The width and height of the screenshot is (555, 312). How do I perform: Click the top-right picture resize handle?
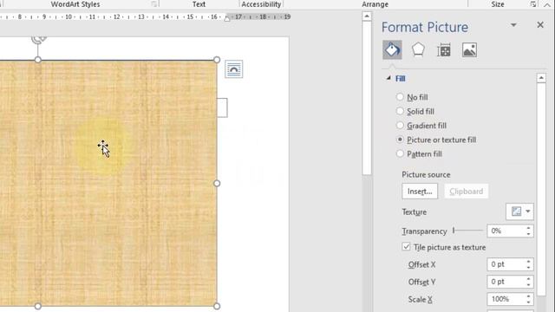point(217,60)
